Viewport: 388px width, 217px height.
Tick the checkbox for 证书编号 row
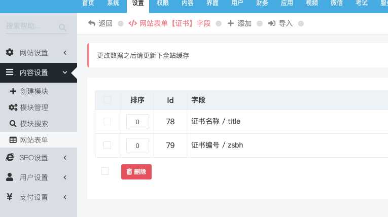point(107,145)
